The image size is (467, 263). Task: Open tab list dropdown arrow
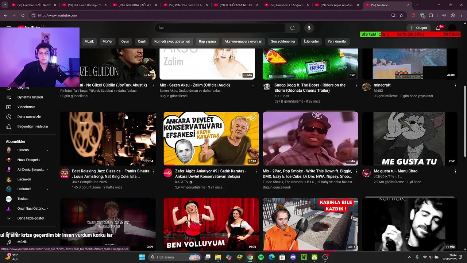pos(5,5)
